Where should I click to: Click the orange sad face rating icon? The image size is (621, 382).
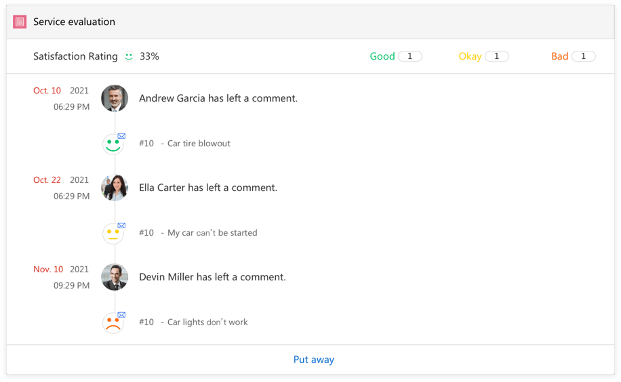[x=113, y=323]
